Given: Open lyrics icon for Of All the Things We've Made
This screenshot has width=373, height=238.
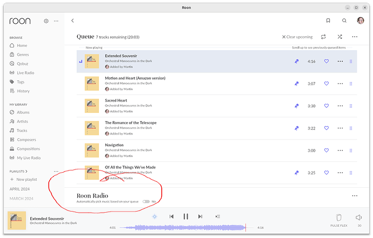Looking at the screenshot, I should point(297,173).
